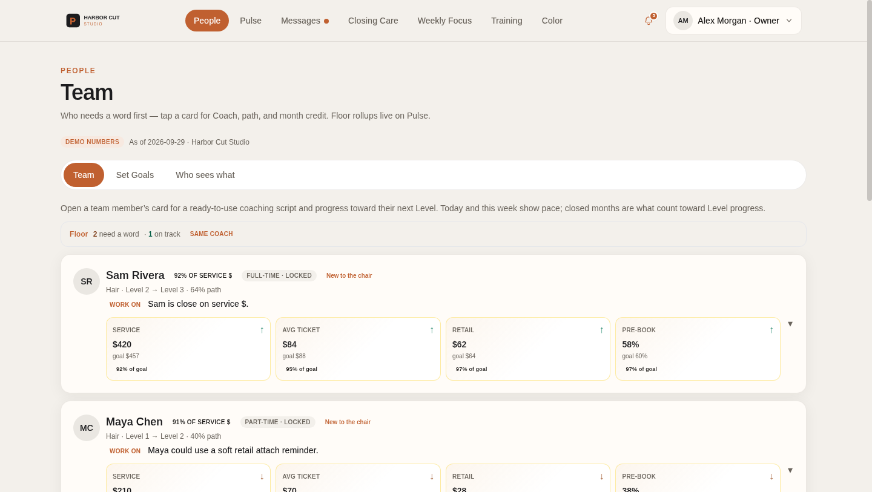The image size is (872, 492).
Task: Click the up arrow on Sam's Retail tile
Action: click(601, 330)
